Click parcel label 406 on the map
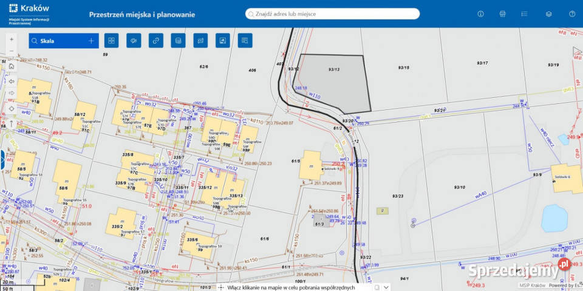Image resolution: width=583 pixels, height=291 pixels. 253,70
